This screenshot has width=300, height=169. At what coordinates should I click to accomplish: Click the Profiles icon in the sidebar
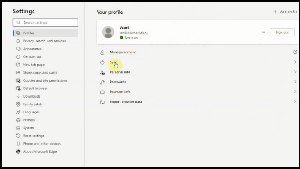[18, 33]
